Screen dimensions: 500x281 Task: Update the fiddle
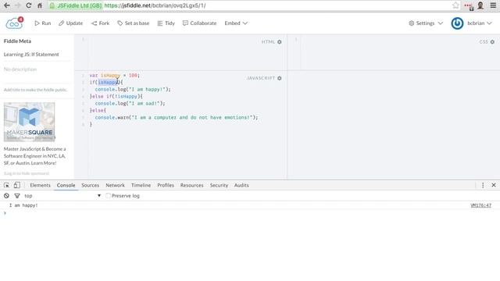click(x=70, y=23)
